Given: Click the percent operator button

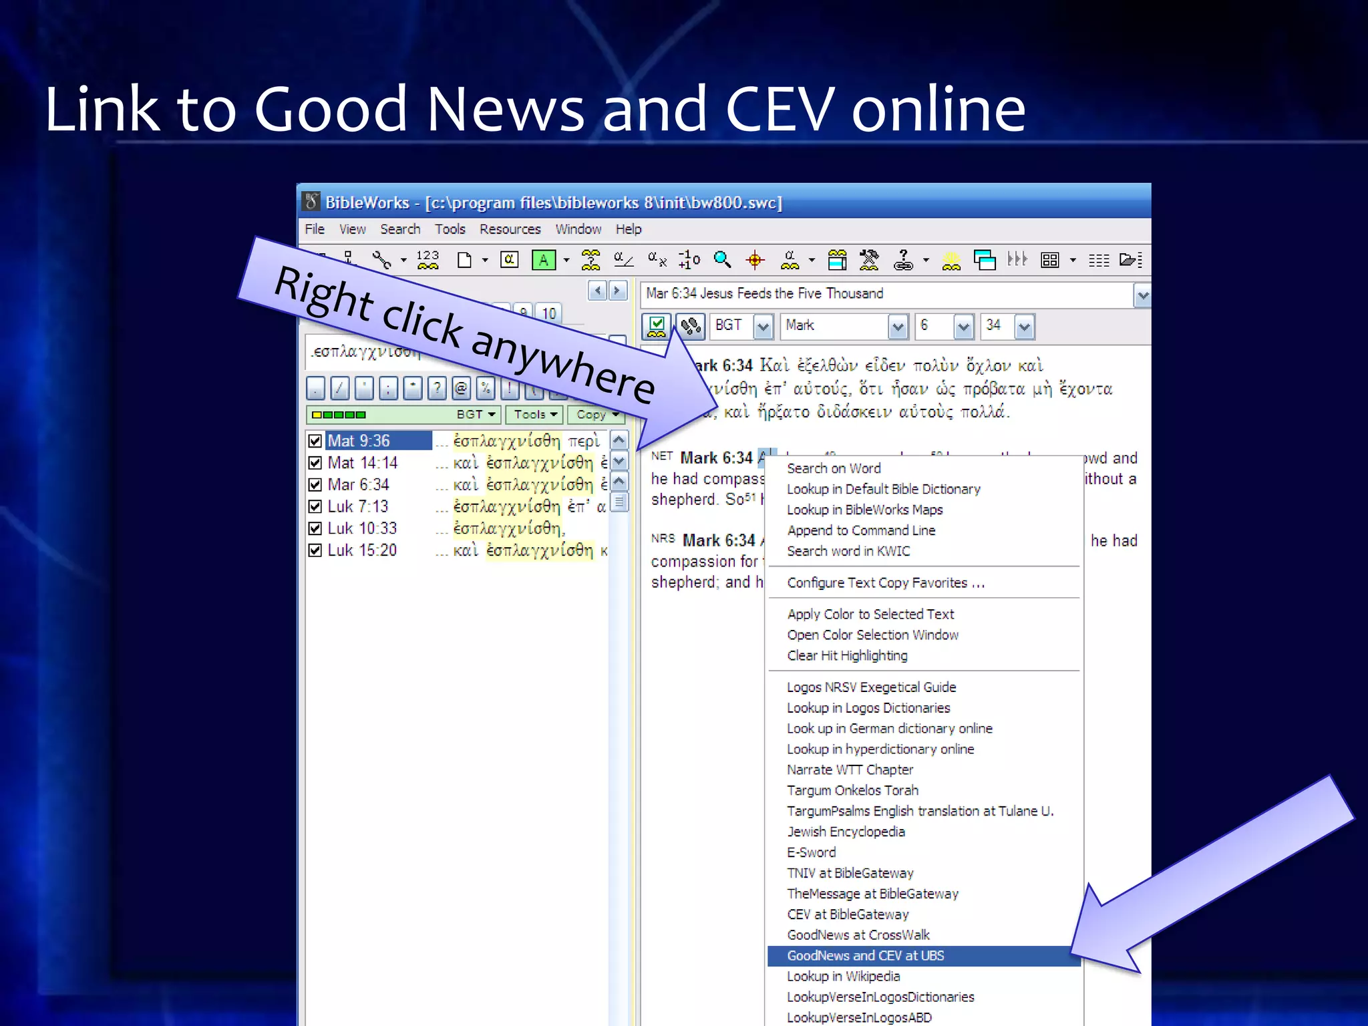Looking at the screenshot, I should point(486,388).
